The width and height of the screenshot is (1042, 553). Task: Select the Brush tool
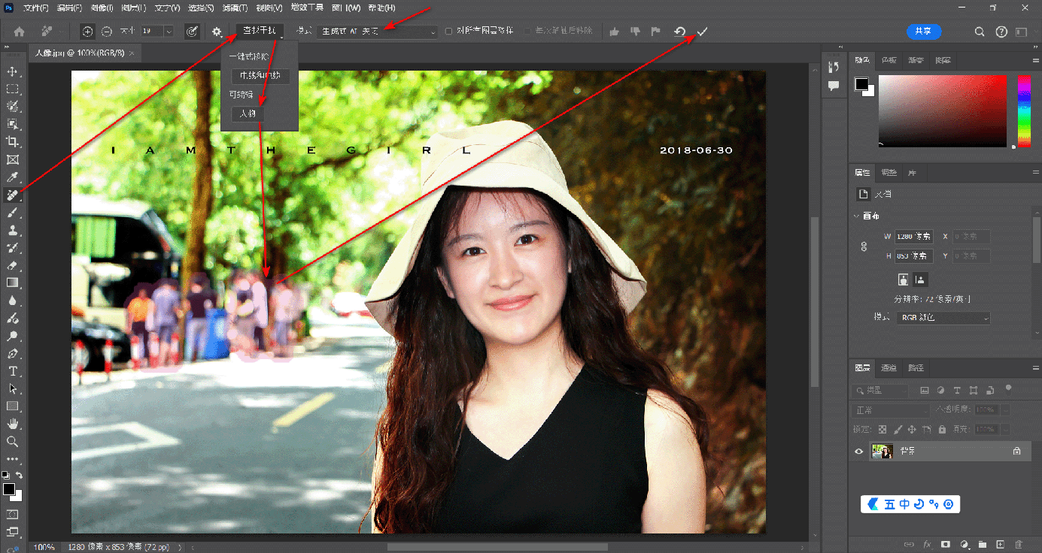(13, 213)
